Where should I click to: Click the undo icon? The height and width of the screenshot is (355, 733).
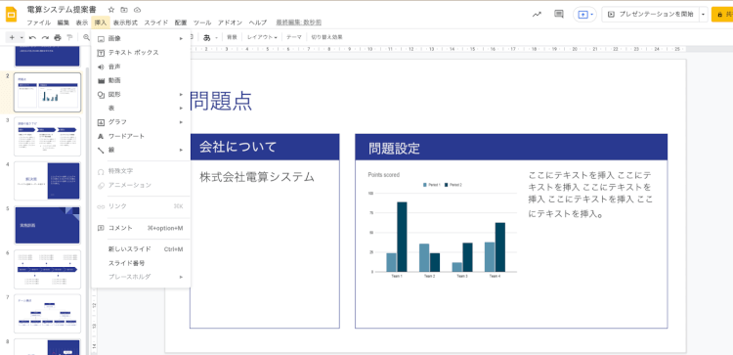(x=32, y=37)
